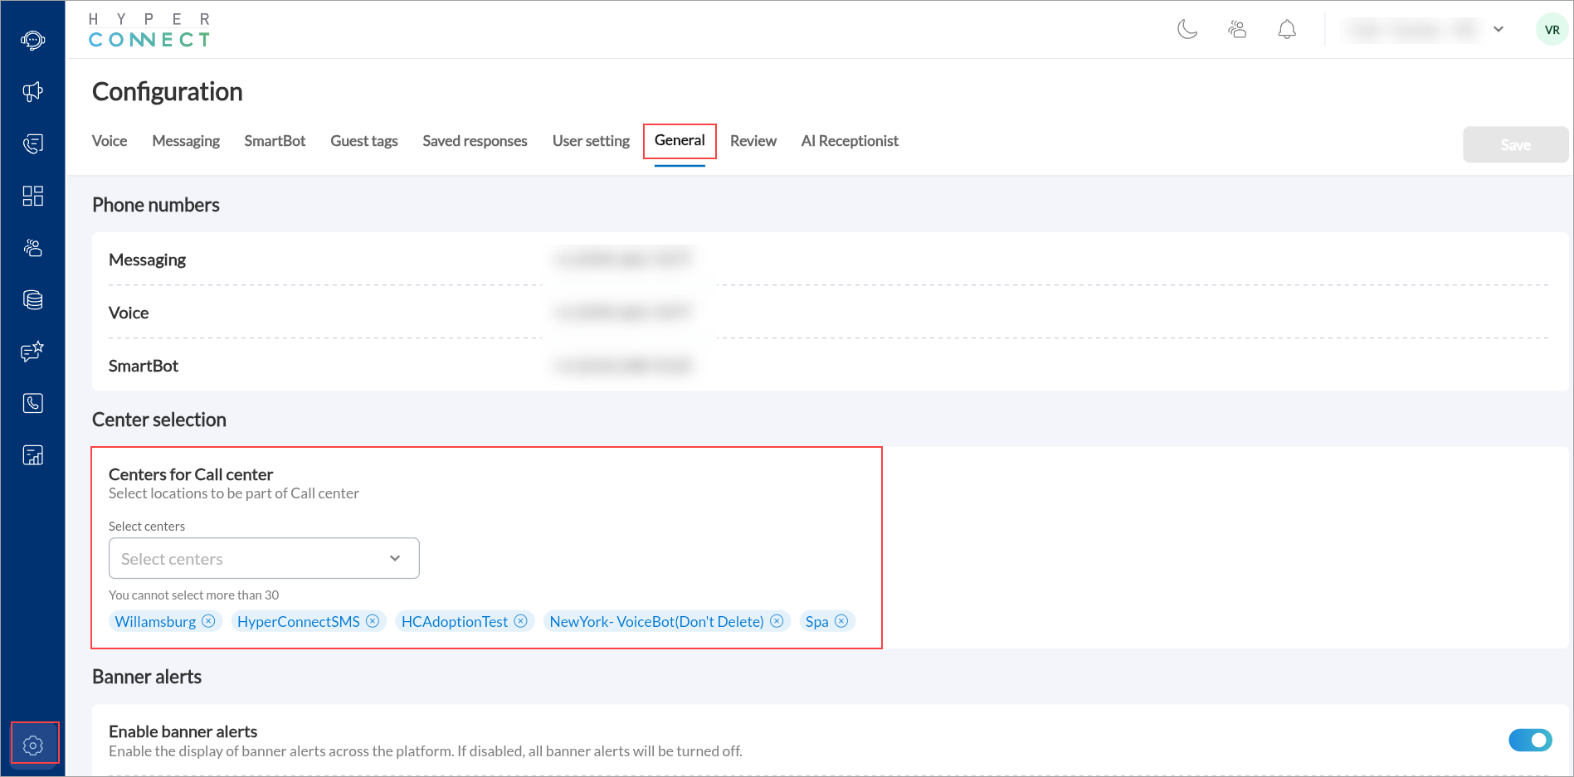Select the megaphone campaigns icon in sidebar
Screen dimensions: 1574x777
(33, 91)
